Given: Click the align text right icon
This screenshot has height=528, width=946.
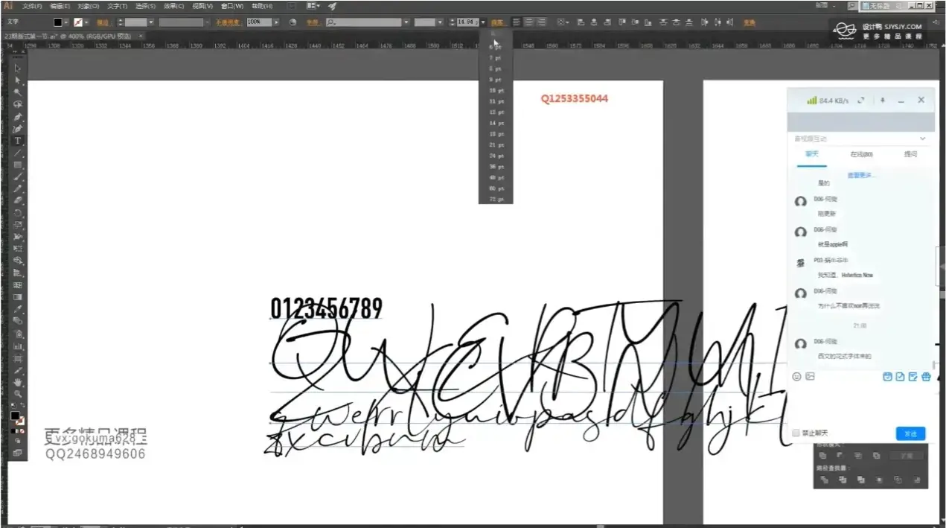Looking at the screenshot, I should pyautogui.click(x=541, y=22).
